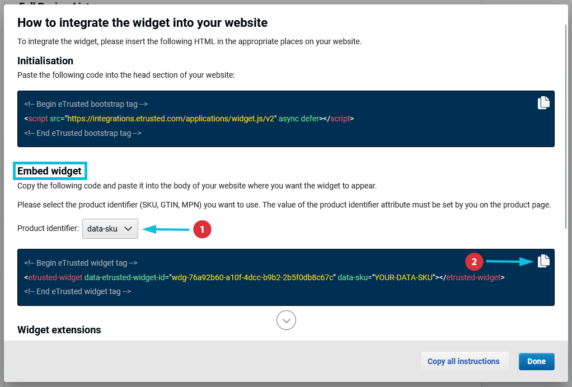Copy the bootstrap tag code icon
Viewport: 572px width, 387px height.
click(x=543, y=103)
